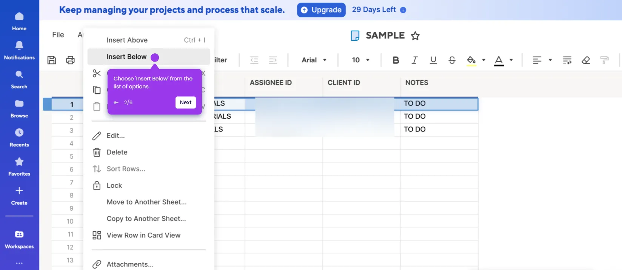Click the TO DO cell in row 3
Screen dimensions: 622x270
pyautogui.click(x=439, y=129)
